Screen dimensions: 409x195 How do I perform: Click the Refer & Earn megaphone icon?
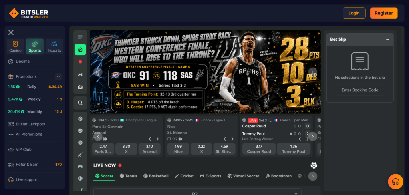coord(11,165)
